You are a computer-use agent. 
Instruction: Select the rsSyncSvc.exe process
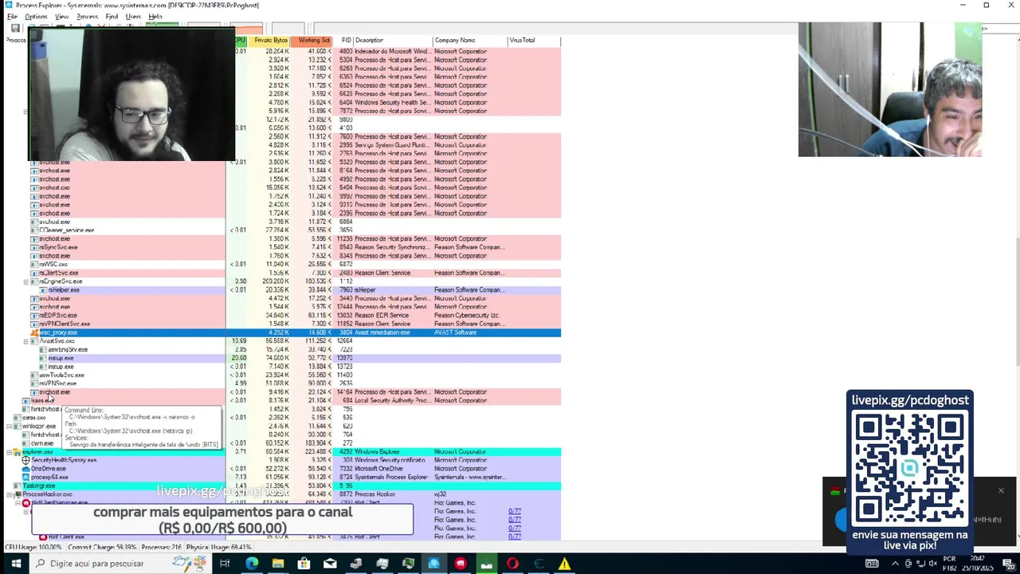point(58,247)
